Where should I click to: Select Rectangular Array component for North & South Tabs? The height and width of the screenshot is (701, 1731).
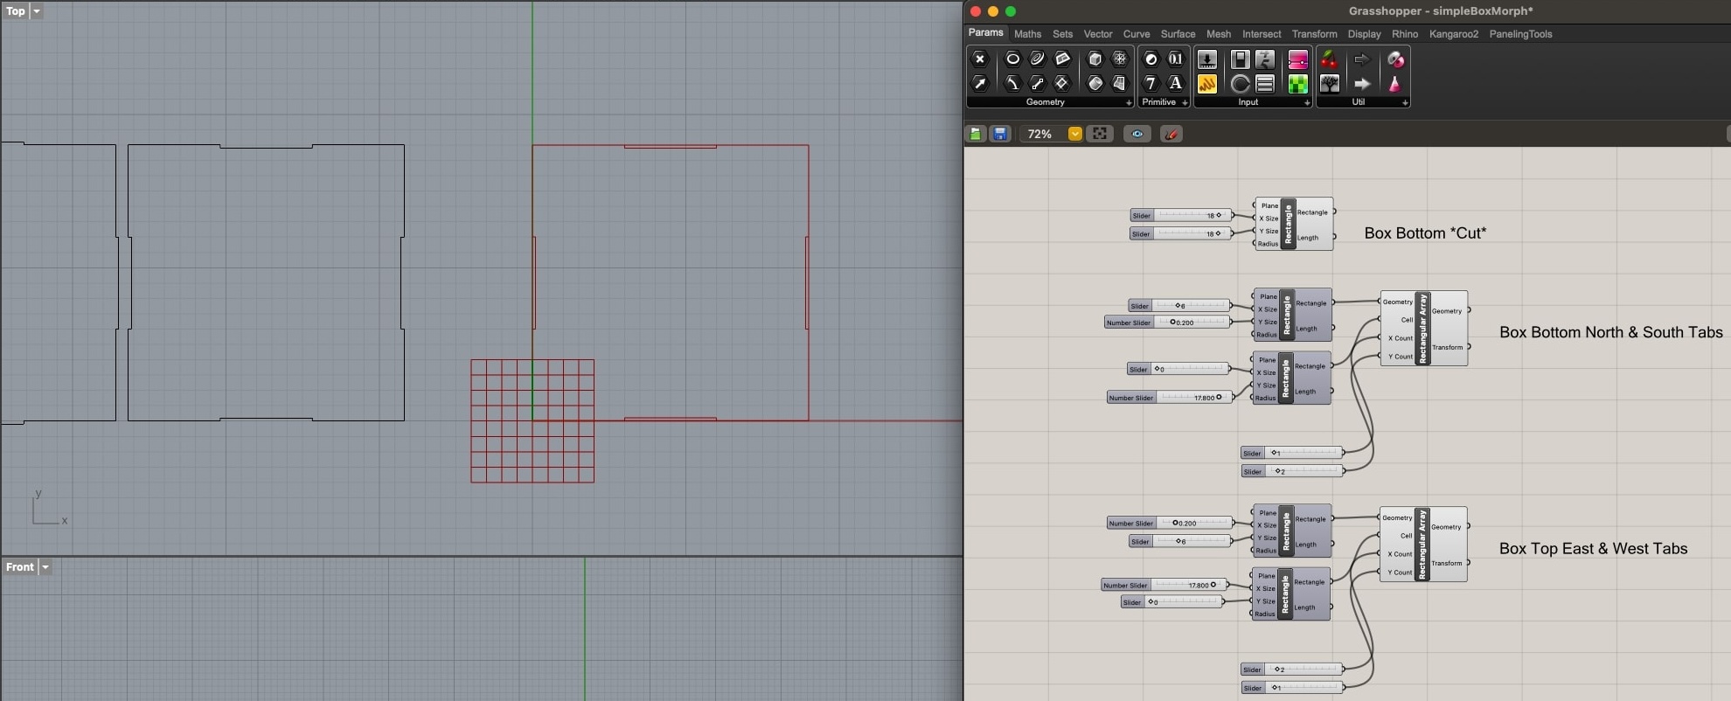tap(1423, 328)
